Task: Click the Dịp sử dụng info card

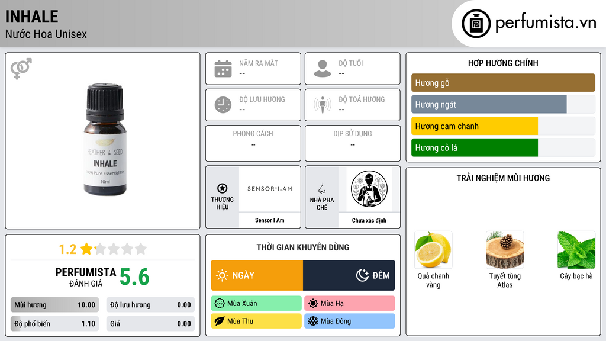Action: 353,143
